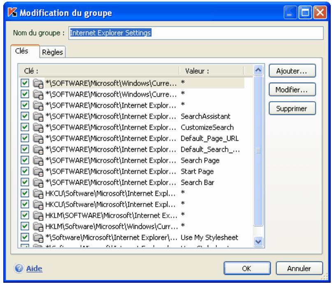This screenshot has width=332, height=284.
Task: Select the Clés tab
Action: click(25, 51)
